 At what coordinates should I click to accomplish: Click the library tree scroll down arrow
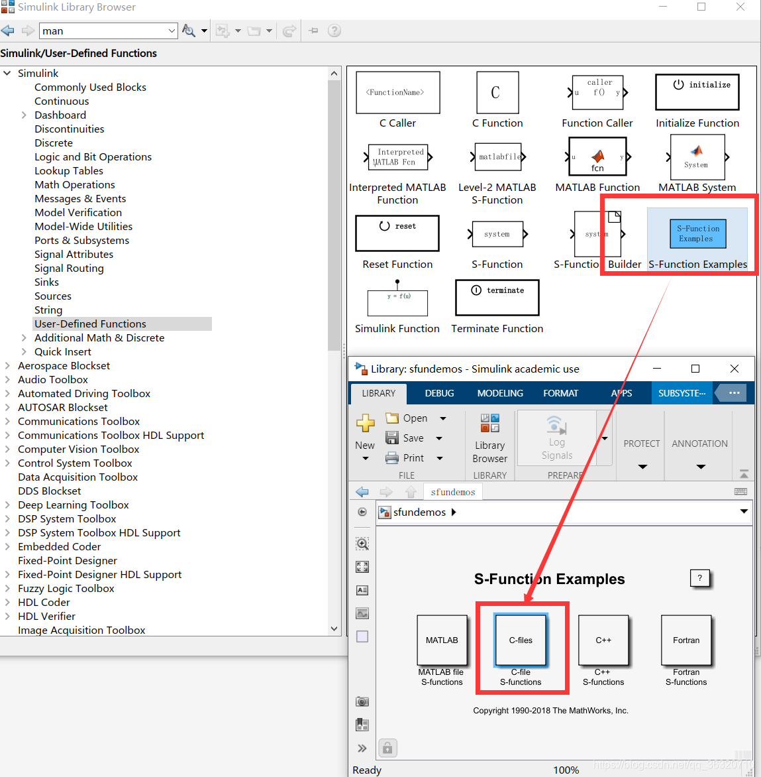[x=334, y=629]
